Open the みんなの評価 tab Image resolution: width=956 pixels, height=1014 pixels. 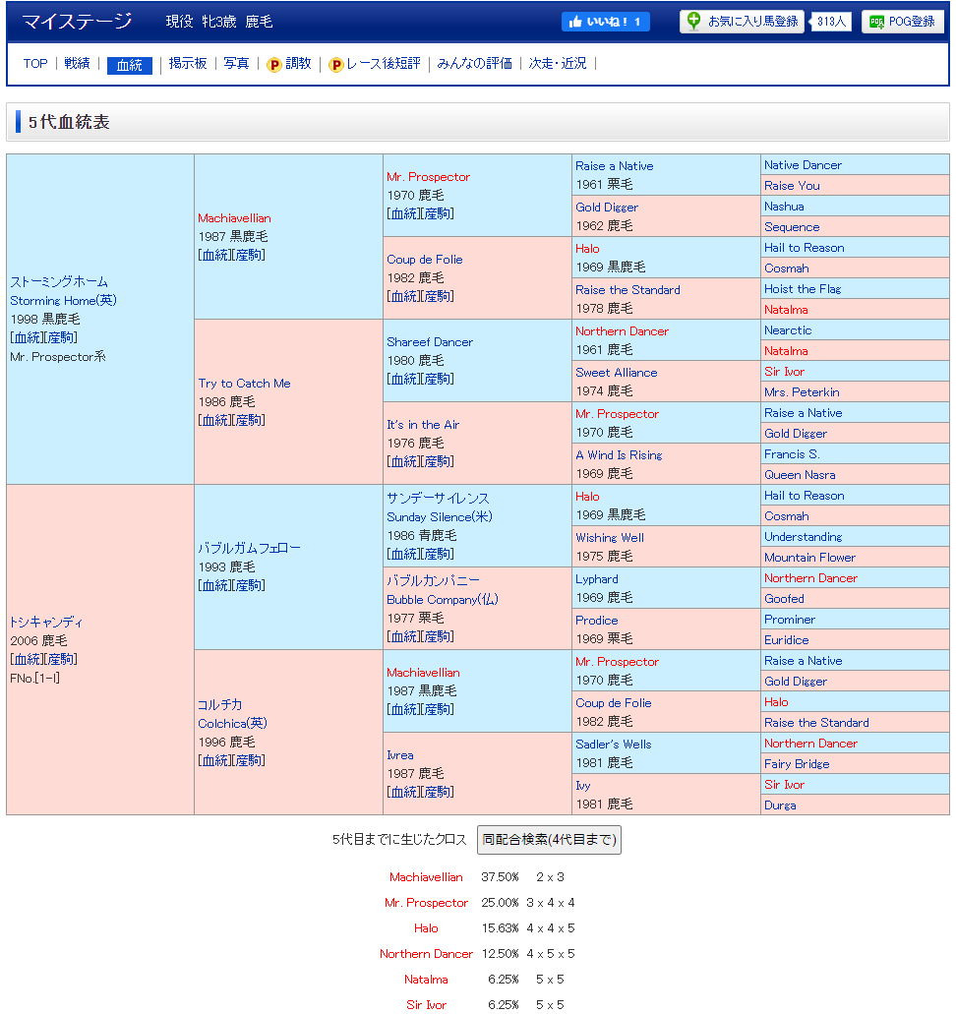tap(474, 63)
